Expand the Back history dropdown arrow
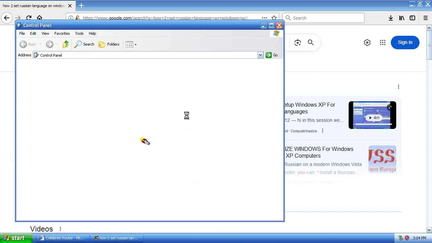This screenshot has width=432, height=243. pos(40,44)
